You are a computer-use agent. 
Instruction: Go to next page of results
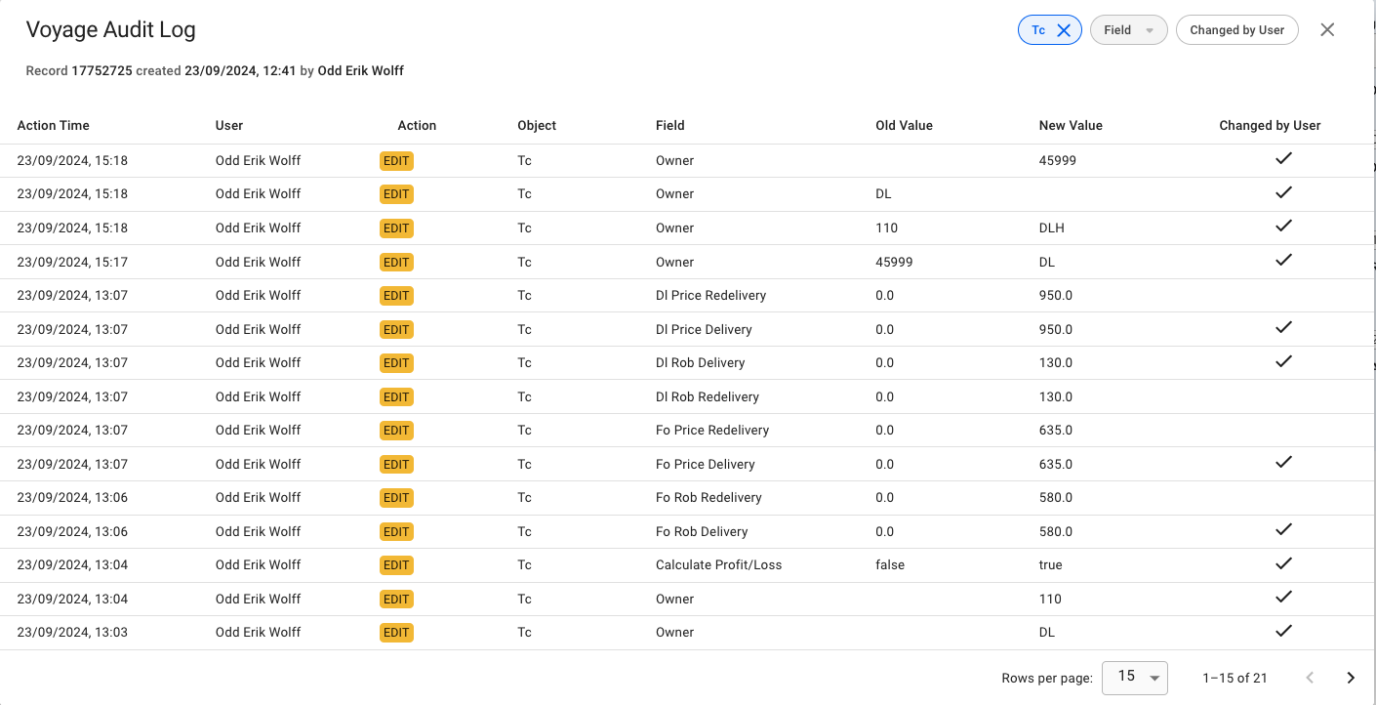(1351, 678)
